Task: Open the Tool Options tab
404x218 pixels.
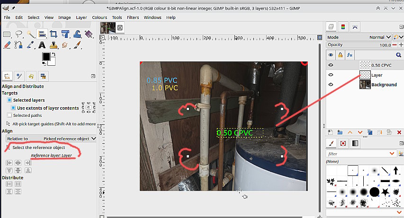Action: [7, 76]
